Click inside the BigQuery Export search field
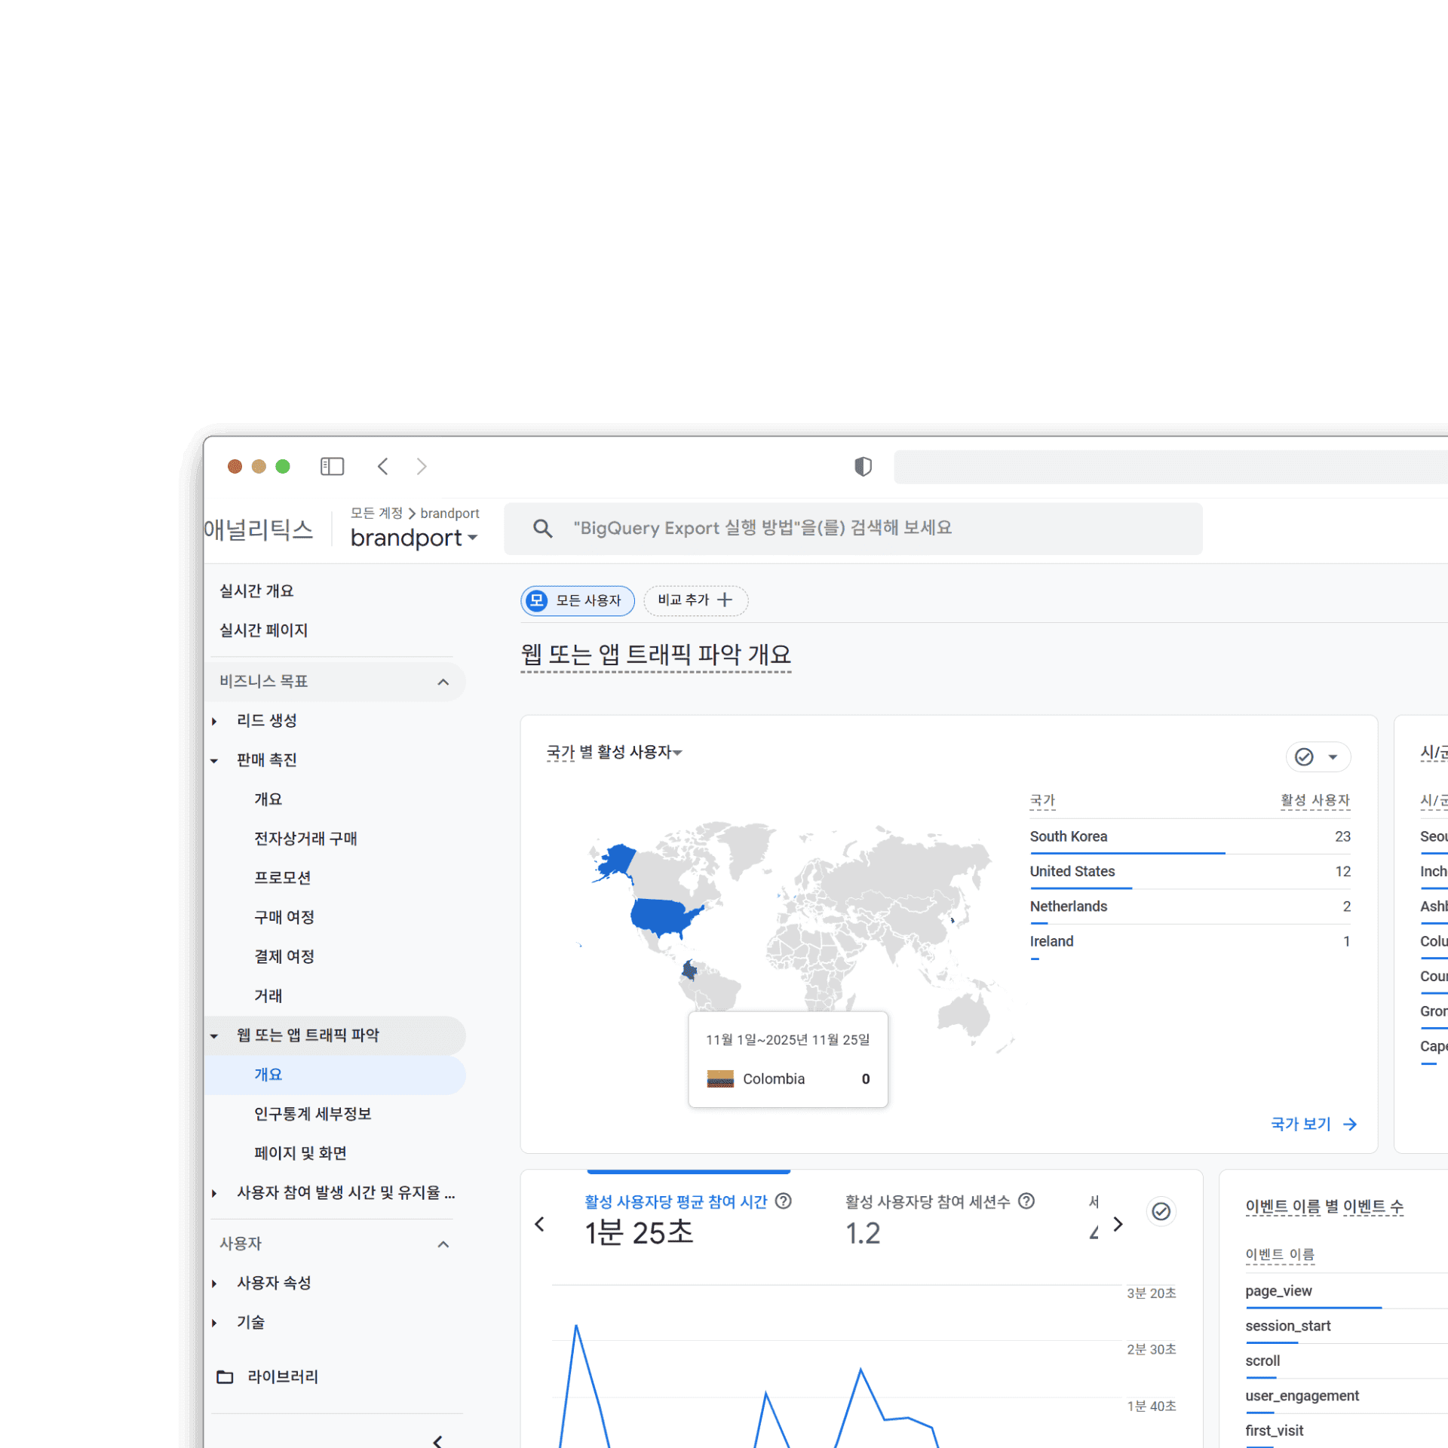Screen dimensions: 1448x1448 [830, 528]
